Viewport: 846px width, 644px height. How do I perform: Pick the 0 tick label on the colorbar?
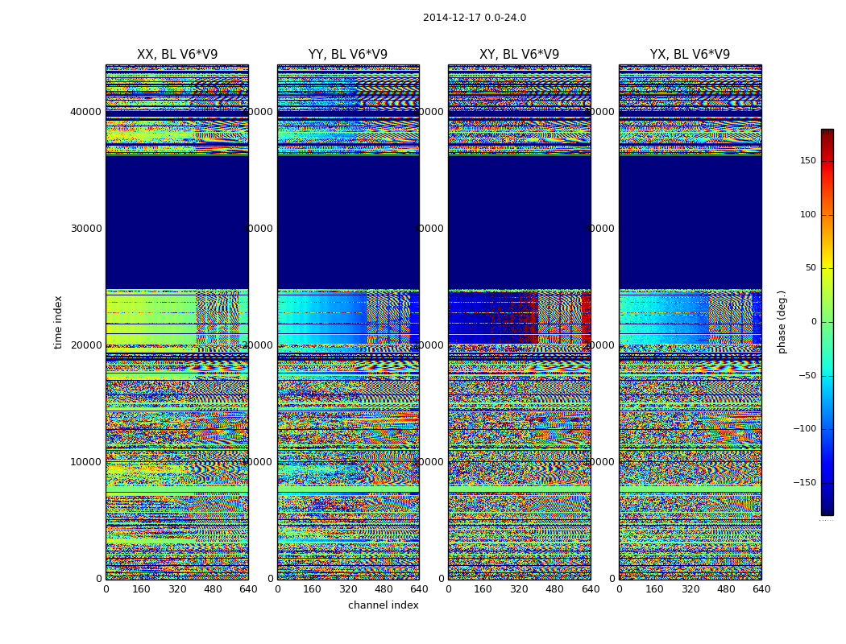click(x=813, y=322)
